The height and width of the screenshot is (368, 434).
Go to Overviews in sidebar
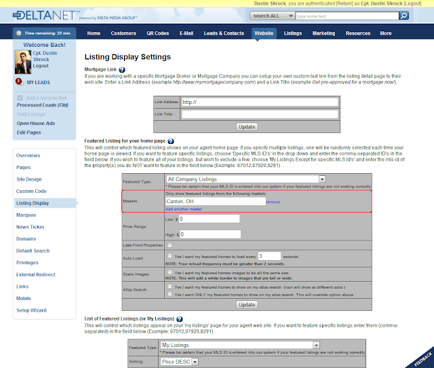coord(28,155)
